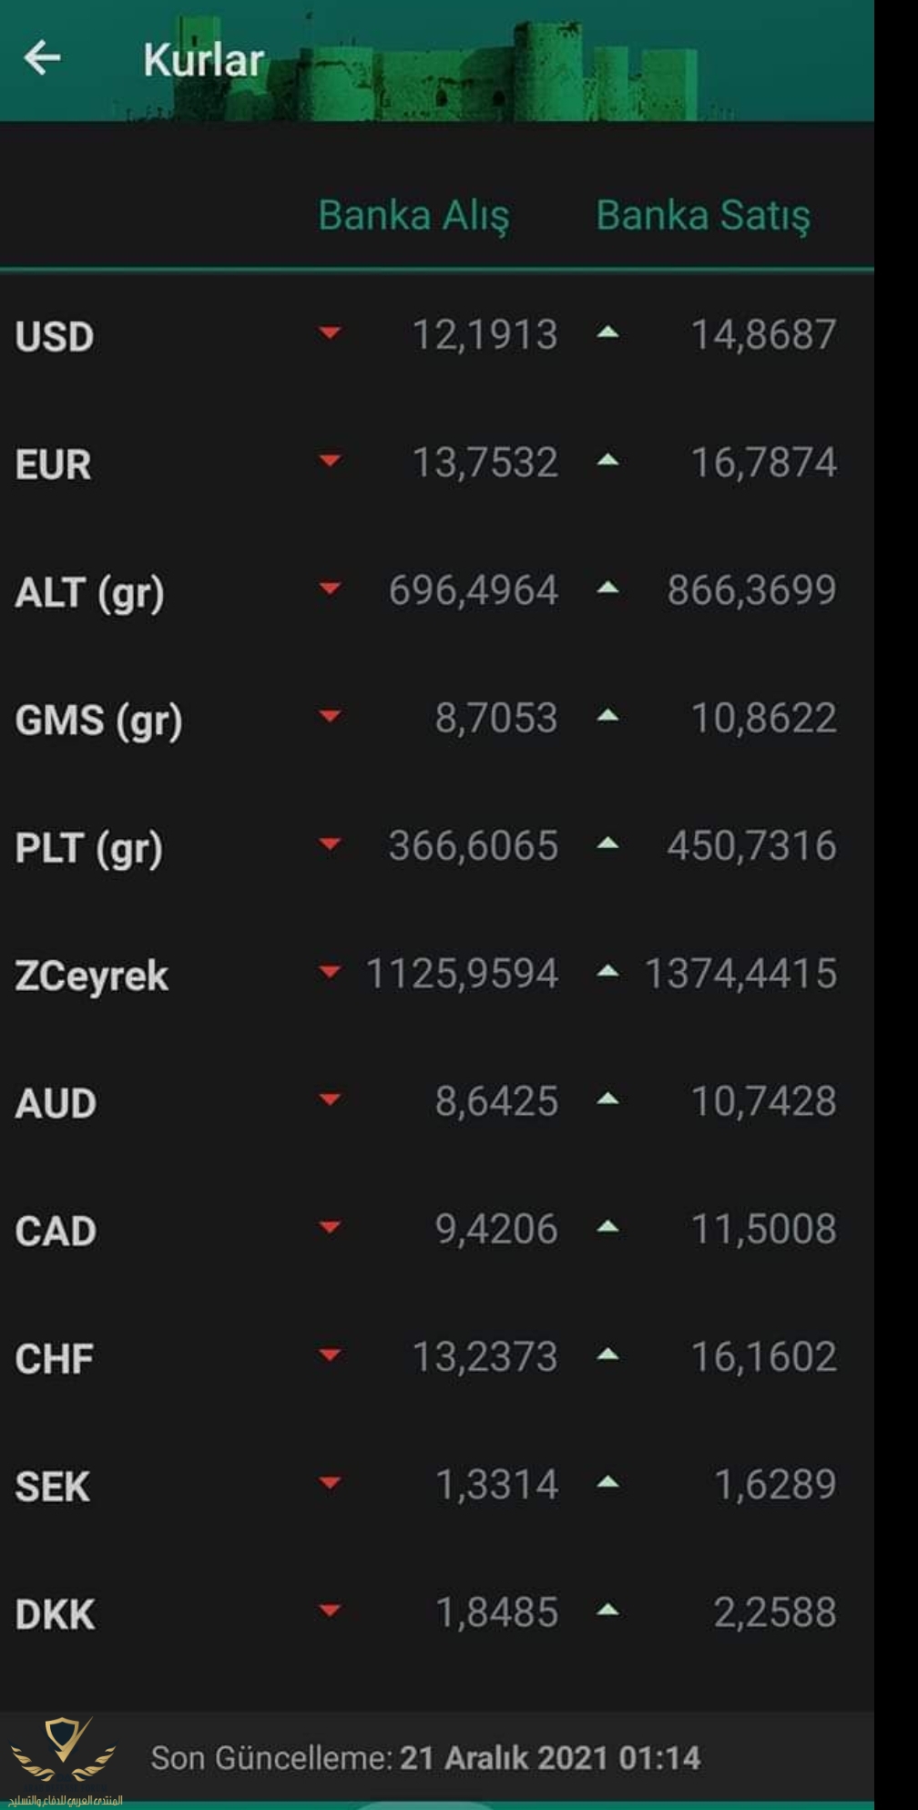Screen dimensions: 918x1810
Task: Select the Banka Satış column header
Action: [x=702, y=216]
